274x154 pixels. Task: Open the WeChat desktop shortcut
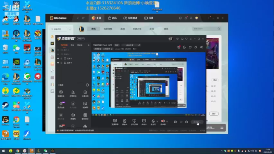coord(16,49)
